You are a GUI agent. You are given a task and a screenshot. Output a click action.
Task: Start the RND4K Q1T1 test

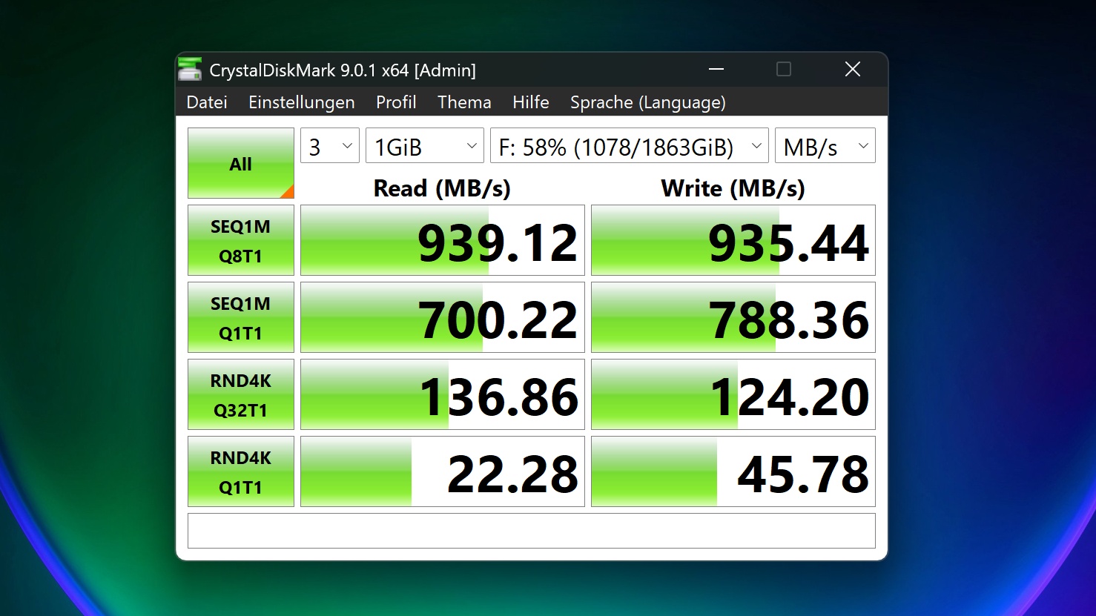tap(240, 472)
